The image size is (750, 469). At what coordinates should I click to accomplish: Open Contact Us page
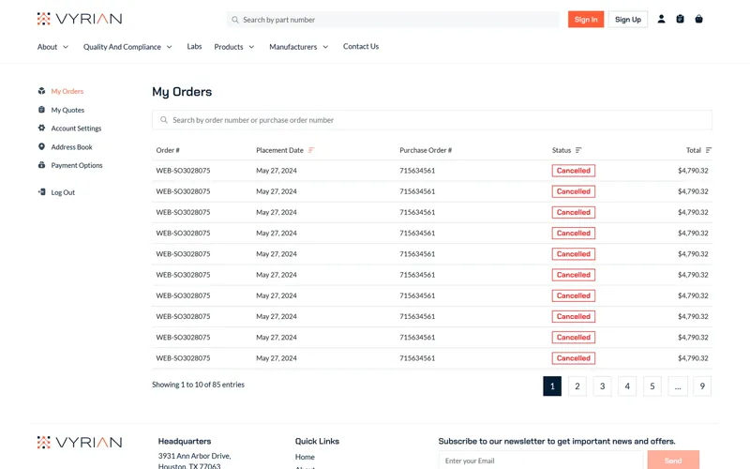(x=361, y=46)
